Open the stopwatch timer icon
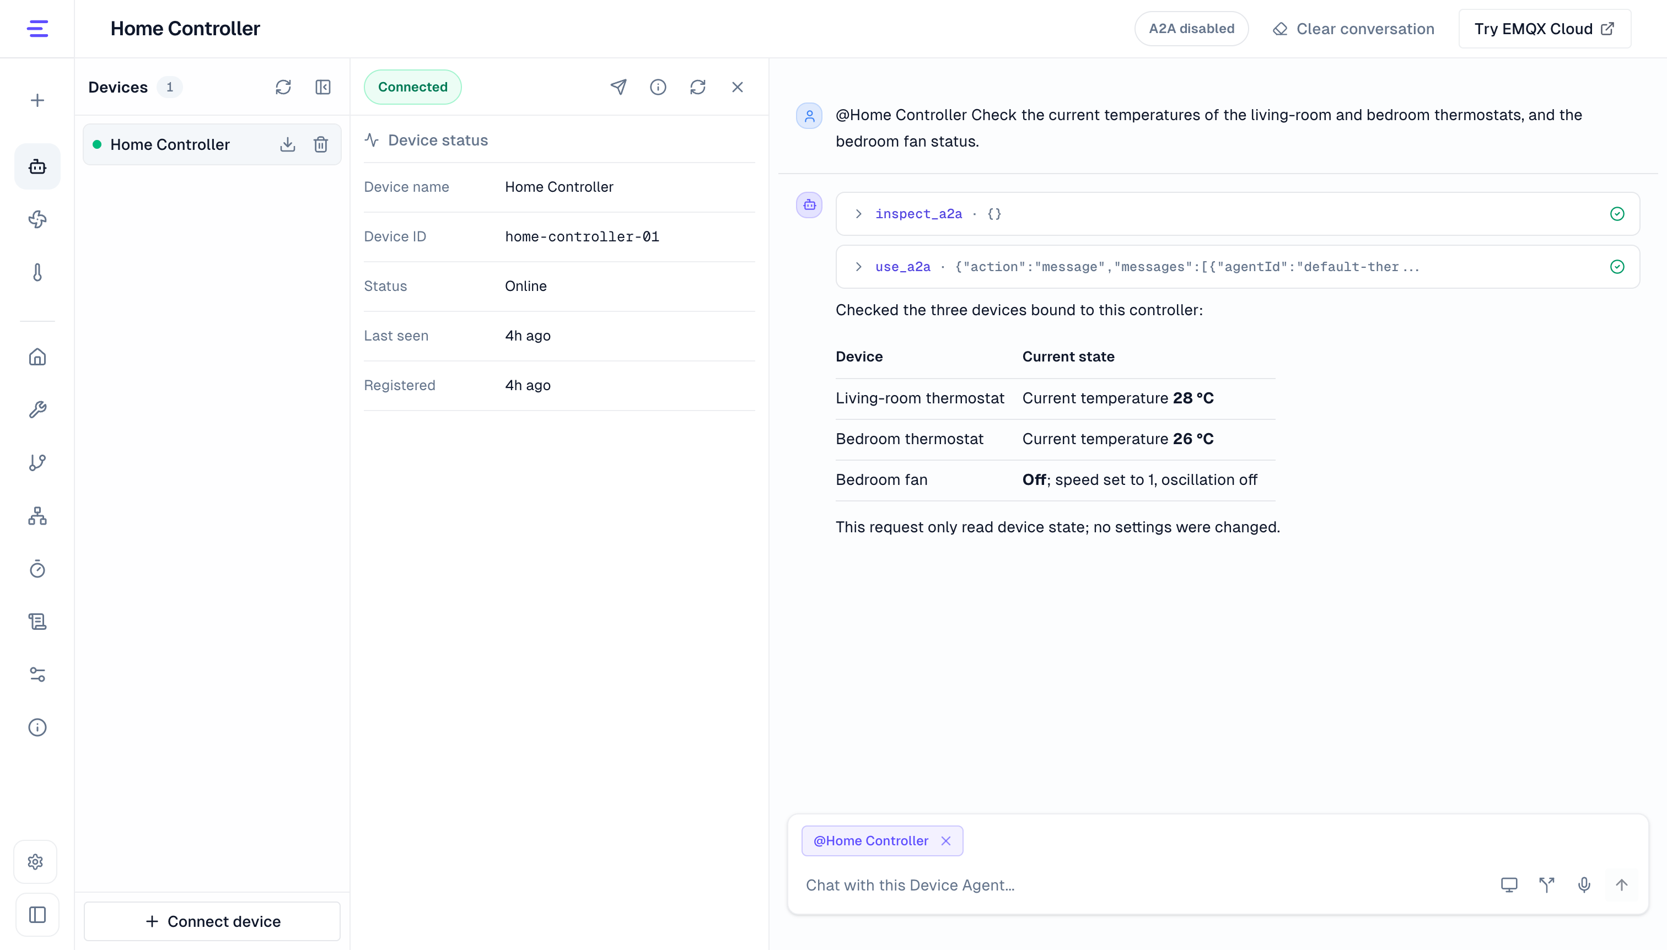 37,569
